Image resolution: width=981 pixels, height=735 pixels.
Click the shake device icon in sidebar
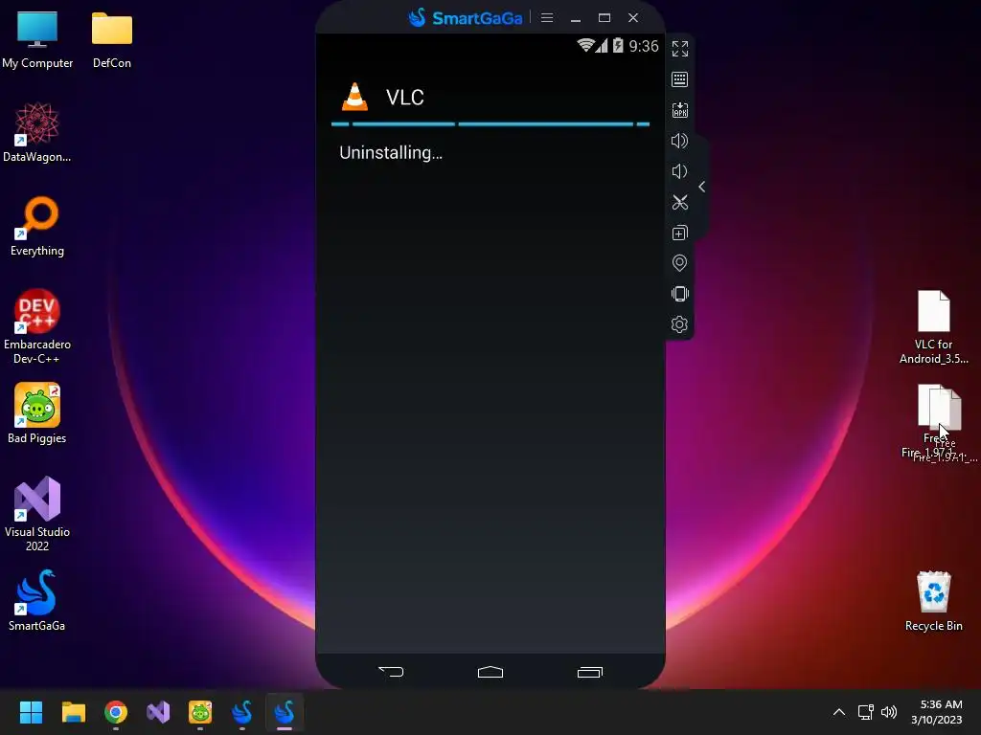click(x=679, y=294)
